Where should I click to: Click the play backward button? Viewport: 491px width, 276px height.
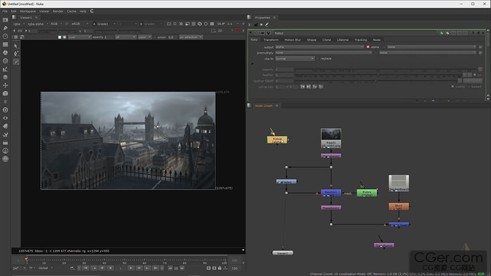pos(110,268)
